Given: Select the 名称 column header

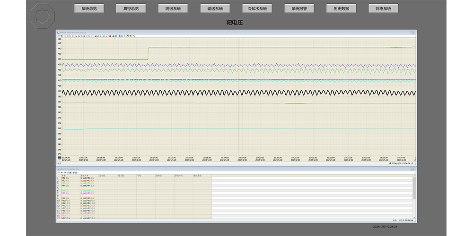Looking at the screenshot, I should click(x=70, y=176).
